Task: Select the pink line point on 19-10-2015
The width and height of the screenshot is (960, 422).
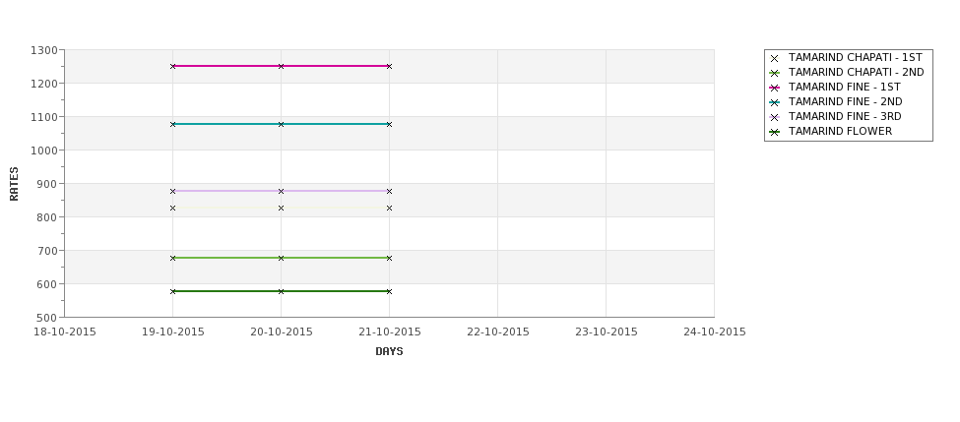Action: (x=172, y=66)
